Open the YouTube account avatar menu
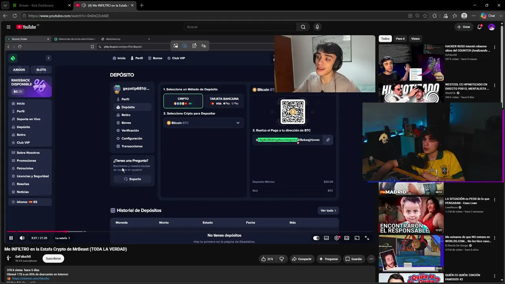Viewport: 505px width, 284px height. 492,27
